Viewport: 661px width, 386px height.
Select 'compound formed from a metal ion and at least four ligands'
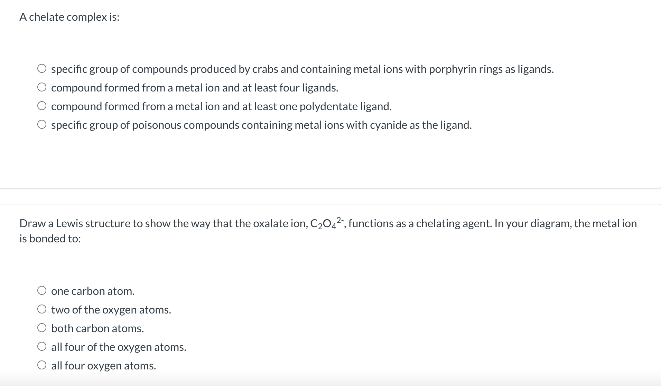click(x=42, y=87)
